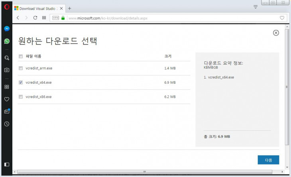Toggle the select-all 파일 이름 checkbox

click(x=21, y=56)
